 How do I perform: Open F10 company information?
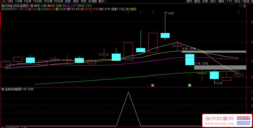tap(229, 1)
